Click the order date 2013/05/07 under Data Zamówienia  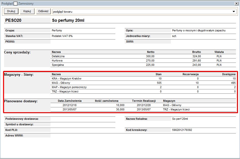click(70, 109)
